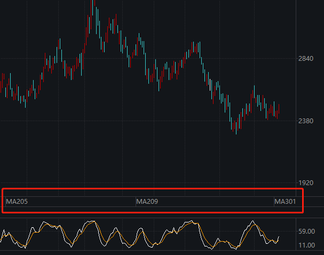Viewport: 324px width, 255px height.
Task: Click the last red candlestick on right
Action: (279, 109)
